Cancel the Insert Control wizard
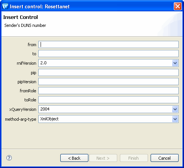184x168 pixels. point(165,158)
